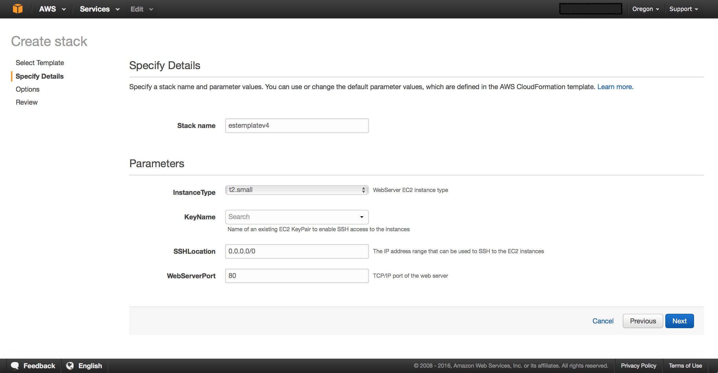Go to the Options step in the sidebar
Image resolution: width=718 pixels, height=373 pixels.
(28, 89)
